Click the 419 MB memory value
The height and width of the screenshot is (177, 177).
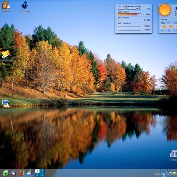click(146, 15)
